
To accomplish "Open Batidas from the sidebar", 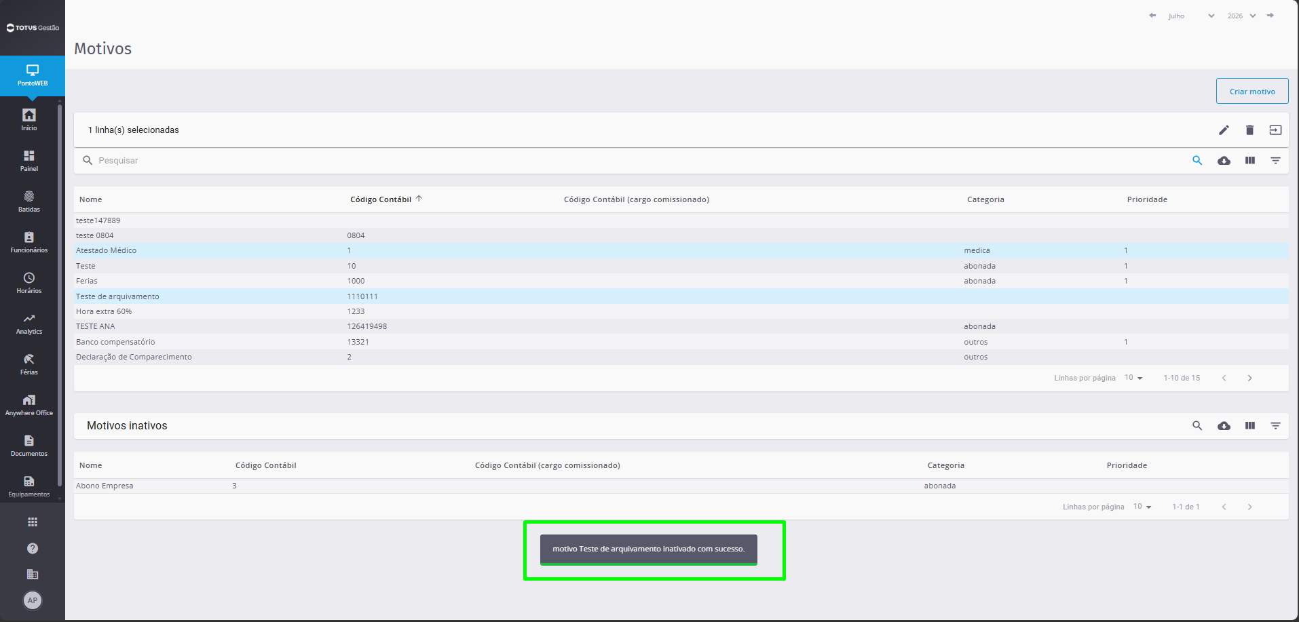I will click(29, 201).
